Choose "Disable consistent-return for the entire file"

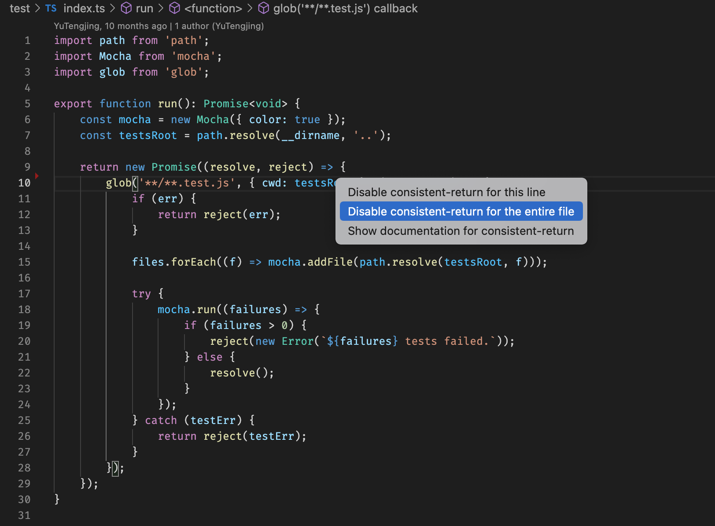pyautogui.click(x=461, y=211)
